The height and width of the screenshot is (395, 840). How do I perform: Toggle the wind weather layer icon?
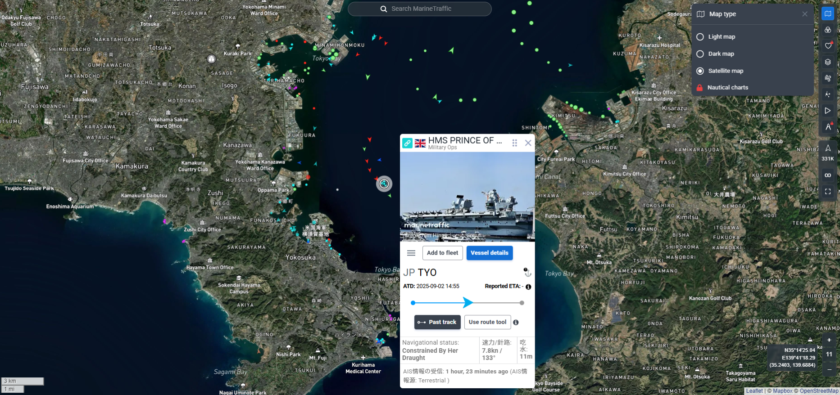[x=828, y=78]
